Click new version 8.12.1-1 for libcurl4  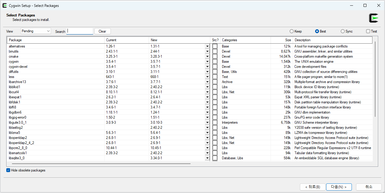(156, 92)
